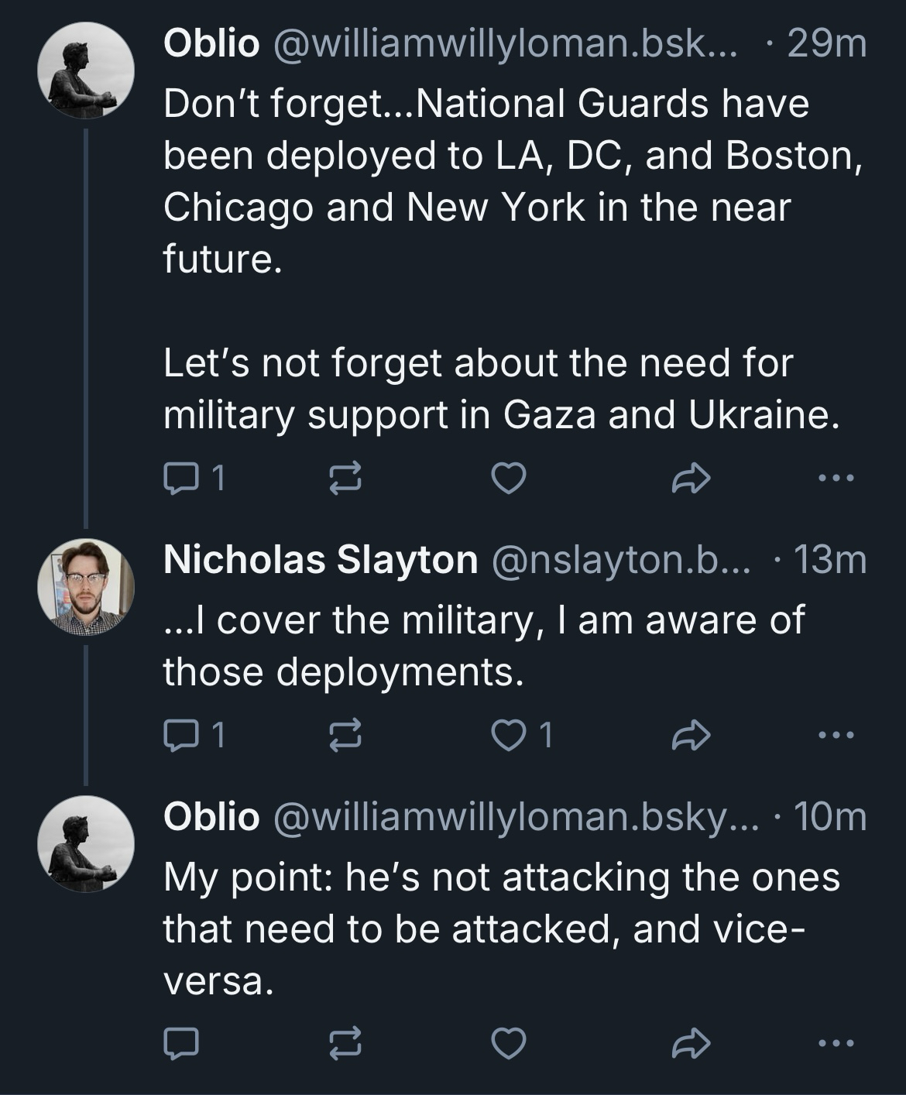This screenshot has height=1095, width=906.
Task: Reply to Oblio's first post about National Guards
Action: pos(181,478)
